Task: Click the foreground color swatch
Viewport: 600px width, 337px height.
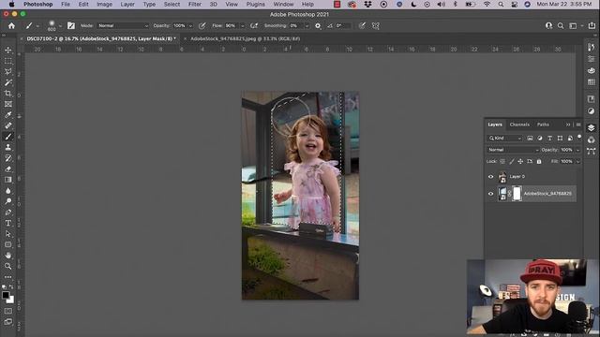Action: tap(6, 295)
